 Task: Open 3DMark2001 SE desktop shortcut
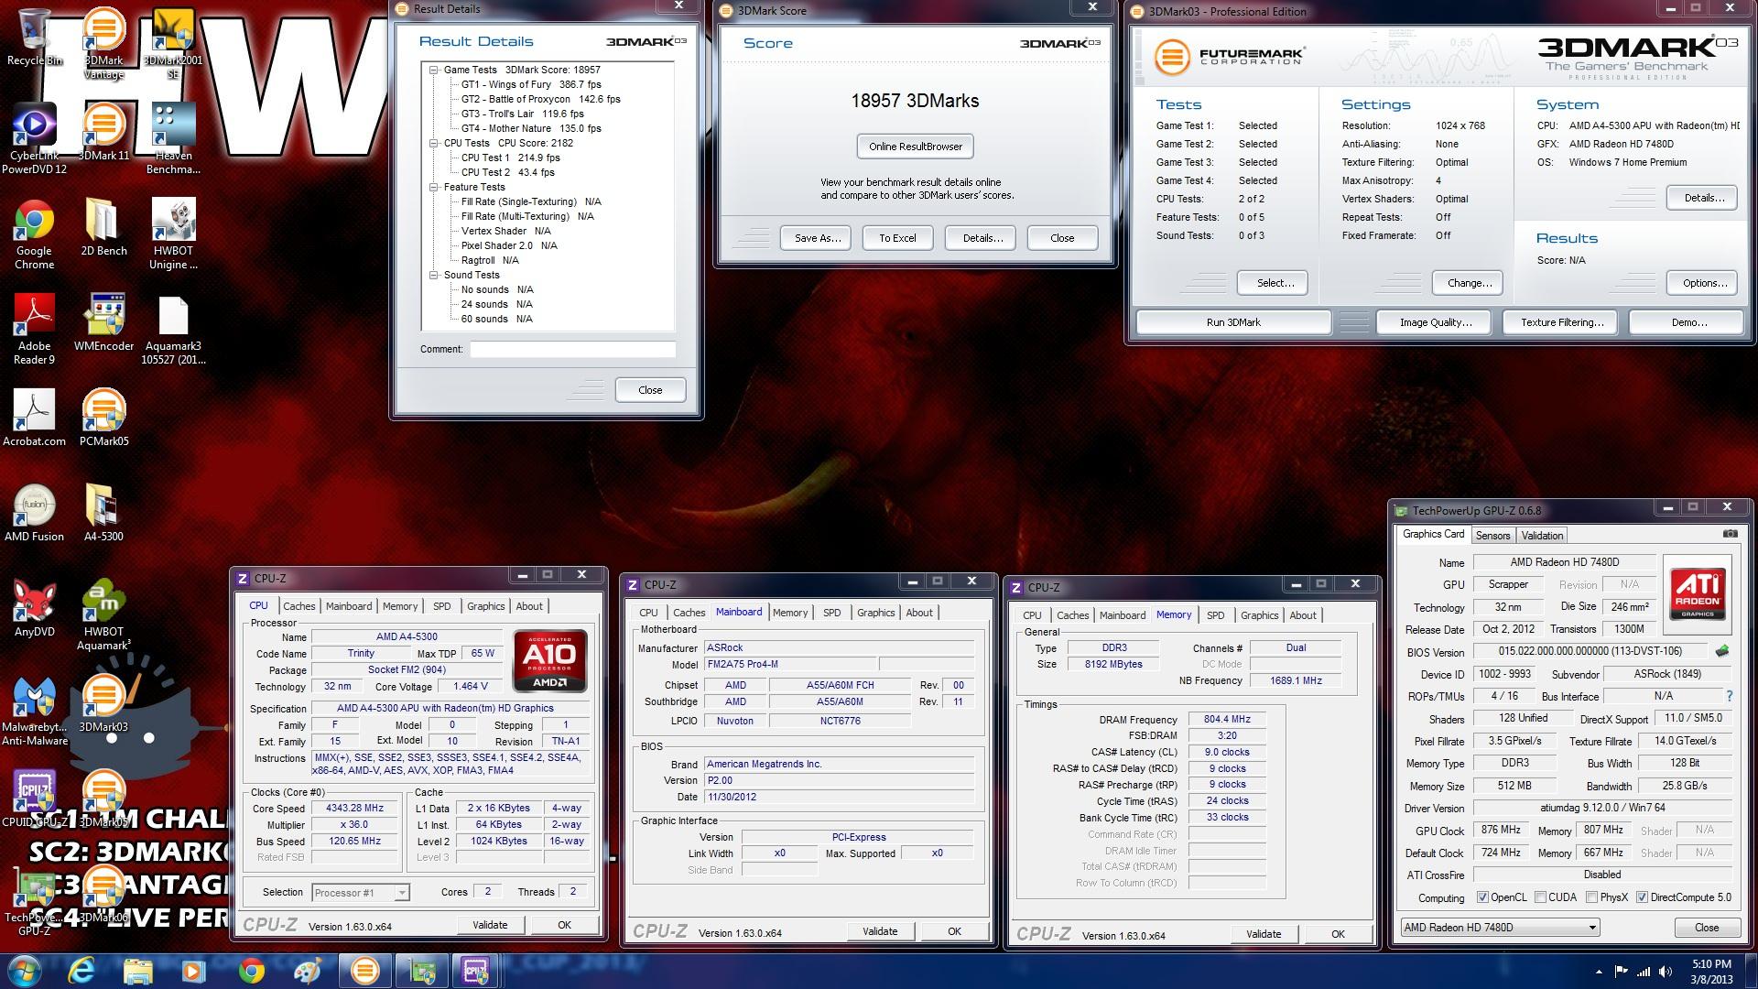tap(173, 43)
